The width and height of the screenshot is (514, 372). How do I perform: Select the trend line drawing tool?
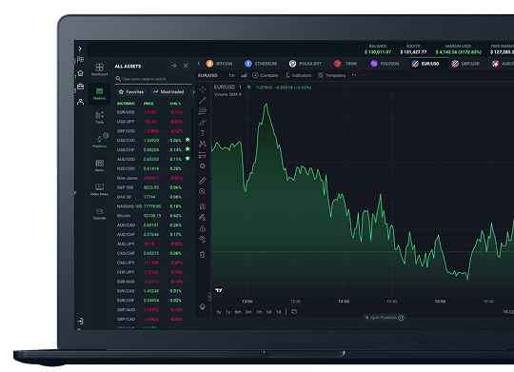[x=203, y=100]
